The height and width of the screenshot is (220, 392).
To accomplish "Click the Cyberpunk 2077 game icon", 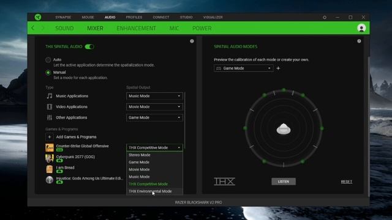I will coord(49,158).
